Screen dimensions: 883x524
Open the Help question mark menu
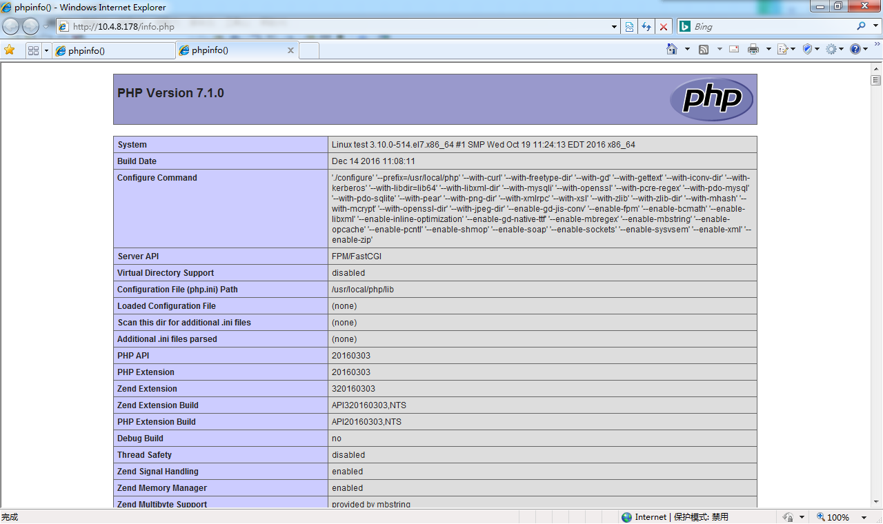[x=859, y=49]
